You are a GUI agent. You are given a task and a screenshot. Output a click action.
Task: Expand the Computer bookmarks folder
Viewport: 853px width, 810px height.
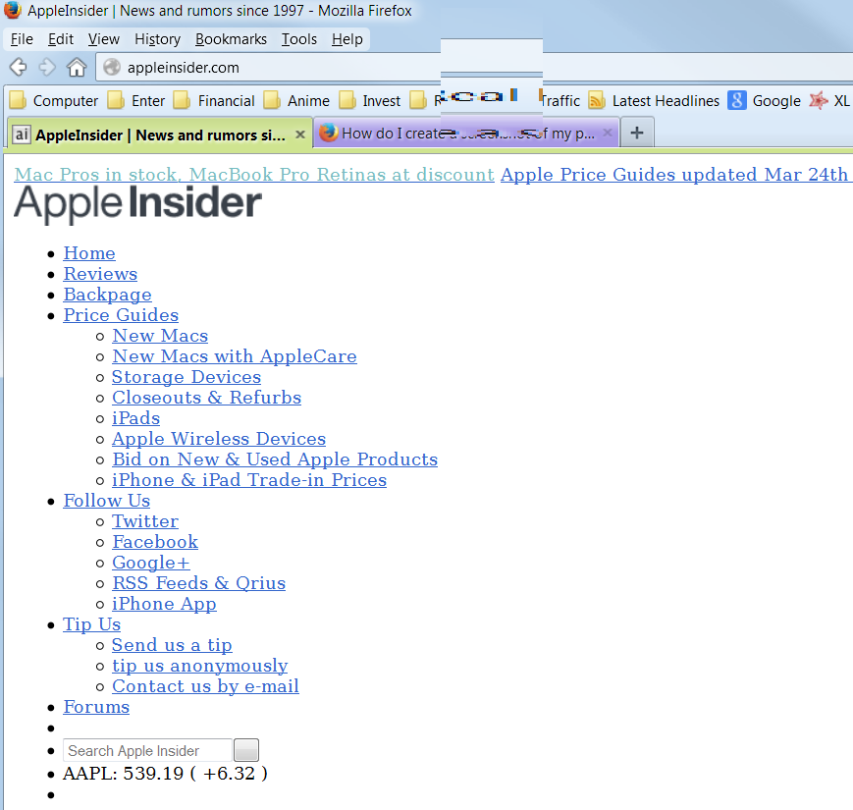click(54, 100)
